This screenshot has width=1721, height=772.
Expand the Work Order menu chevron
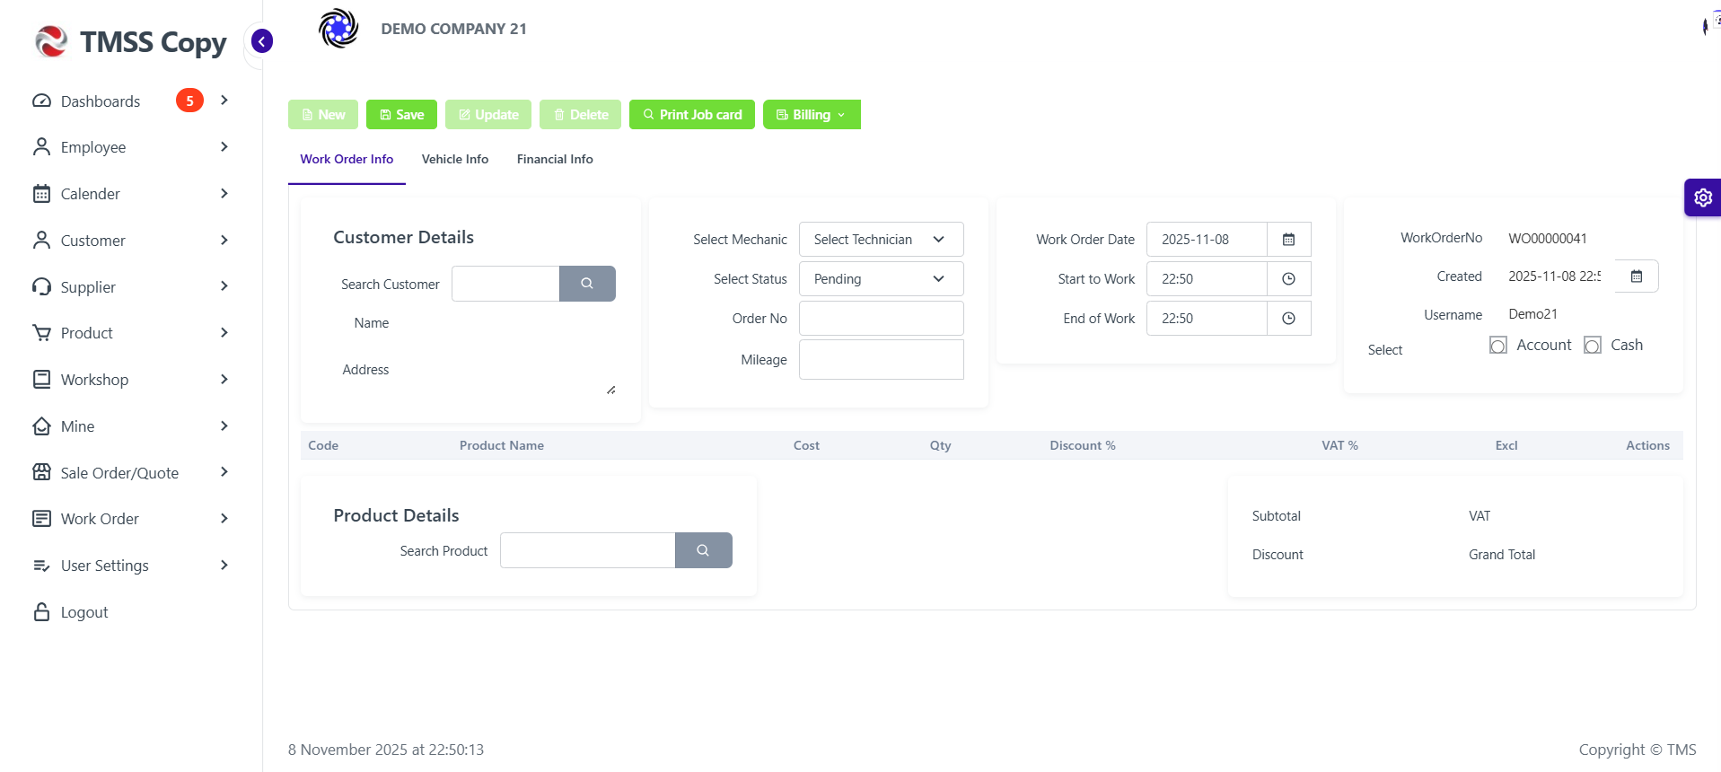pos(224,518)
